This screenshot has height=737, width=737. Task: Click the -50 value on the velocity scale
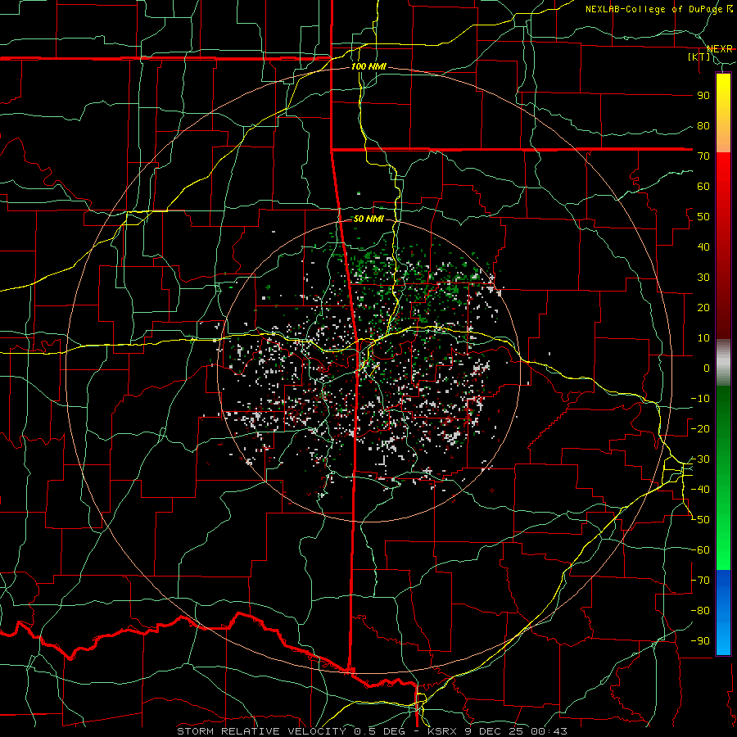click(700, 520)
